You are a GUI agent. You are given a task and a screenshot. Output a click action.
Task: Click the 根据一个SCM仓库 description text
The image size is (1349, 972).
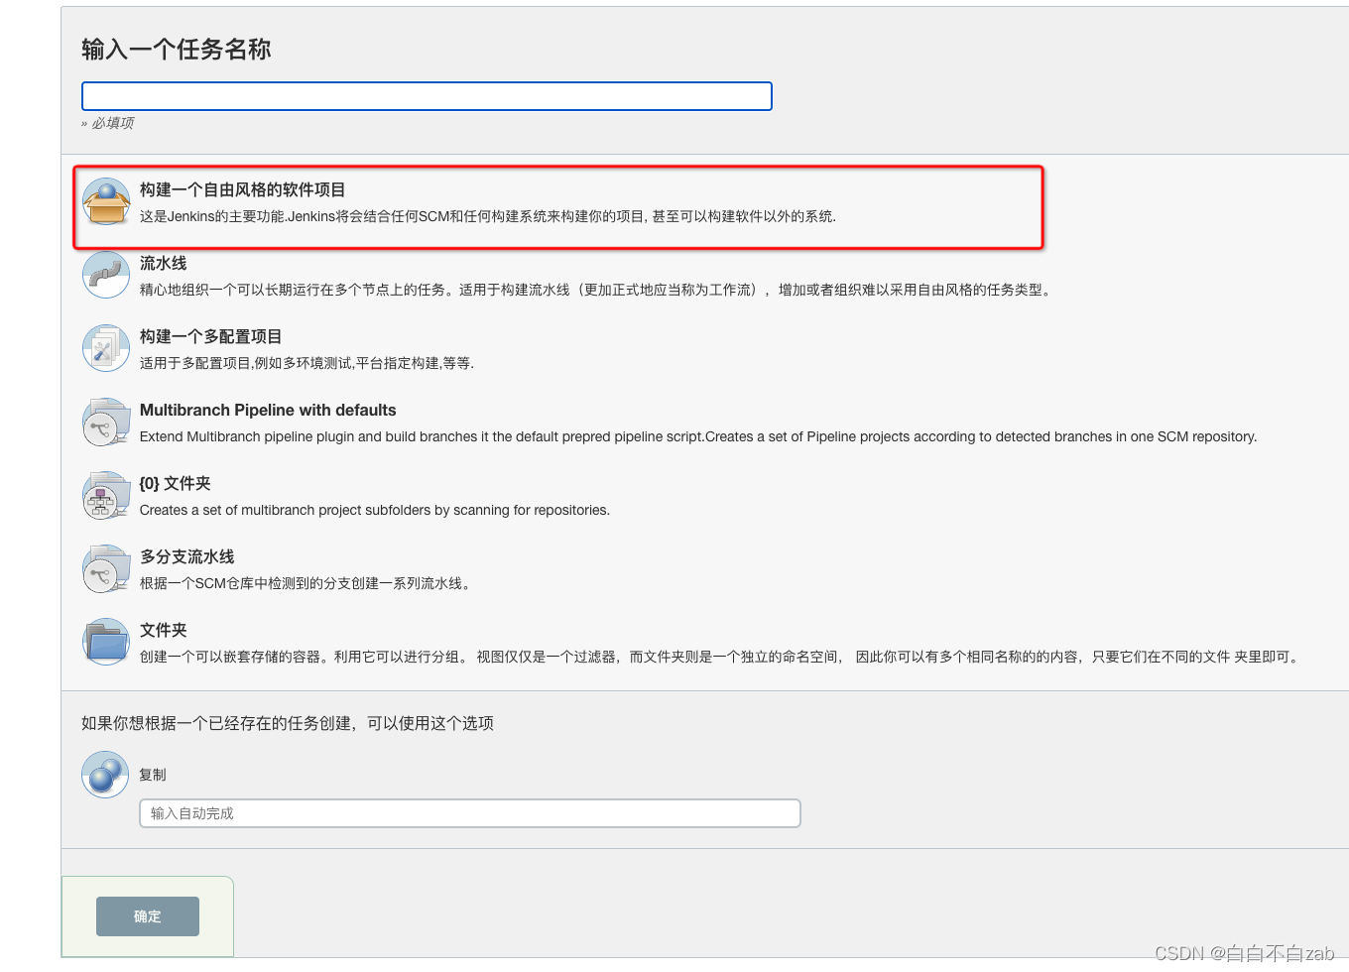(x=307, y=583)
